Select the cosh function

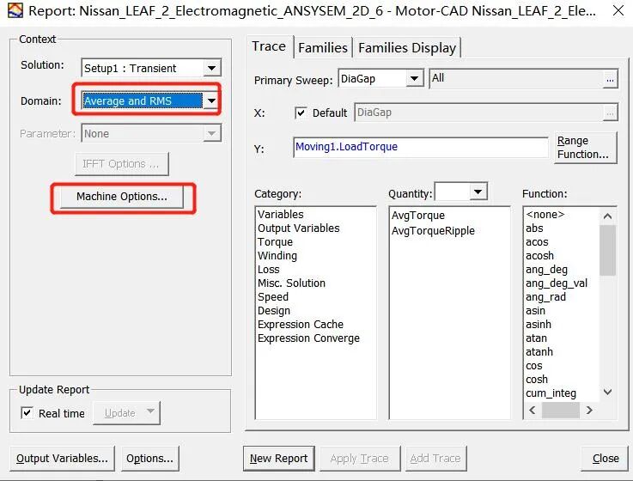coord(537,380)
